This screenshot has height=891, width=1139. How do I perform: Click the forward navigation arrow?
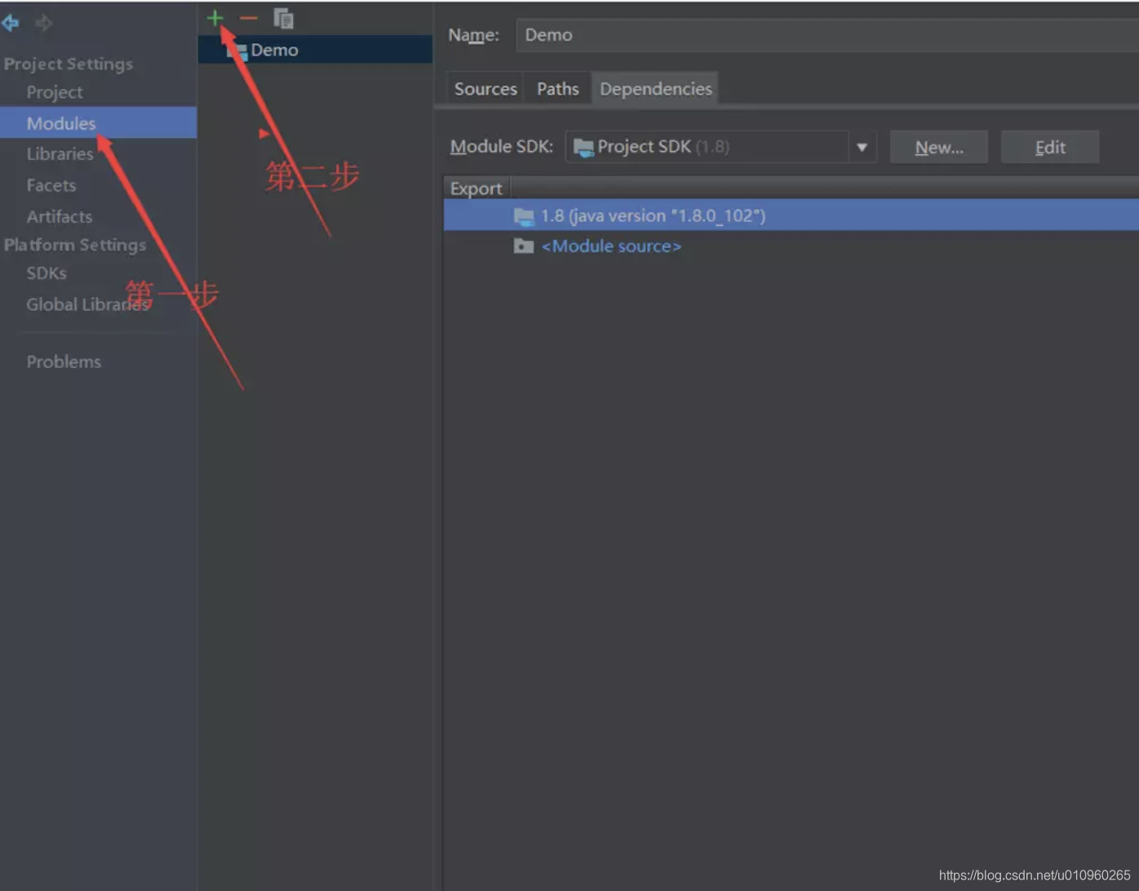tap(44, 23)
